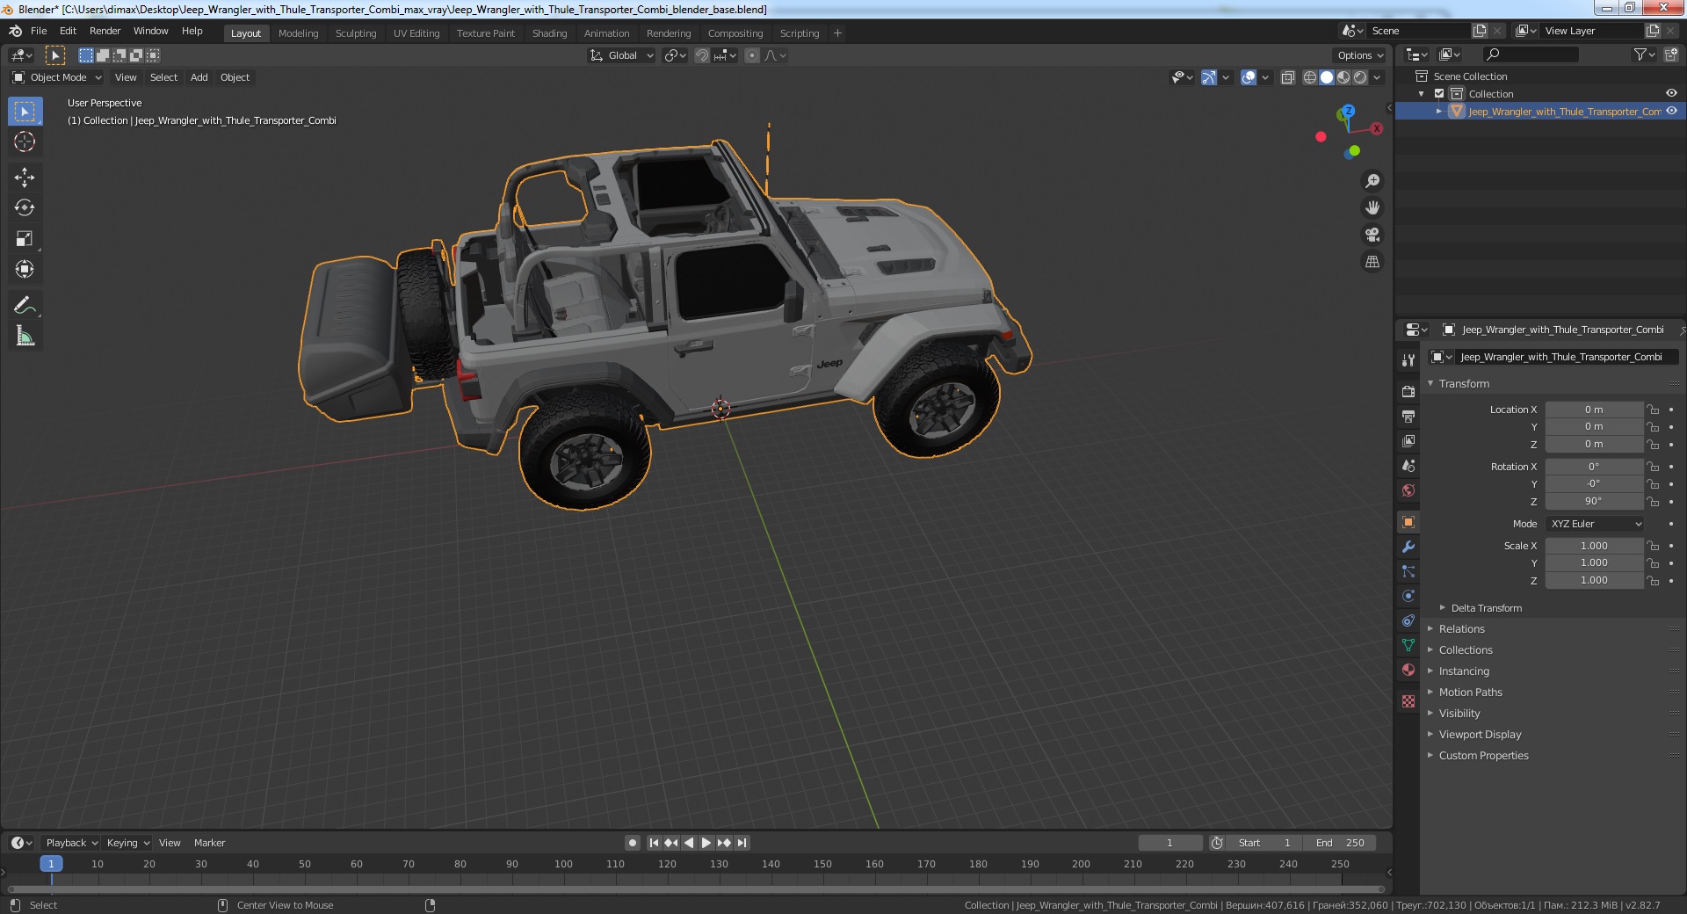Toggle auto keying record button
Screen dimensions: 1687x914
(x=632, y=843)
